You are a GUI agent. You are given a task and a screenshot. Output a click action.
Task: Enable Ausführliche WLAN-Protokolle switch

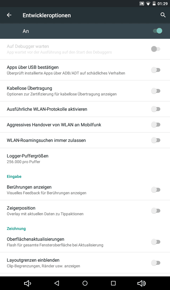click(156, 109)
